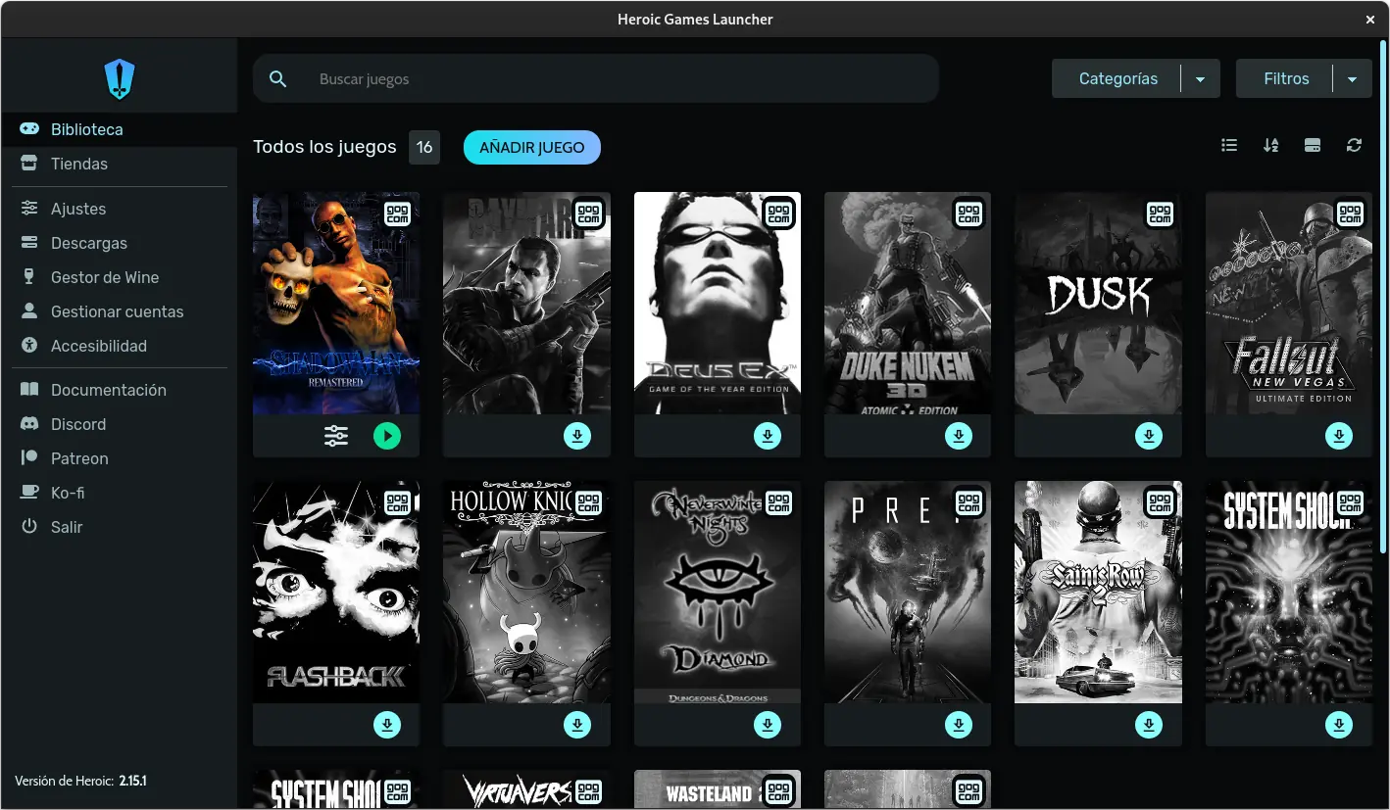Open Accesibilidad settings
This screenshot has width=1390, height=810.
(x=119, y=346)
